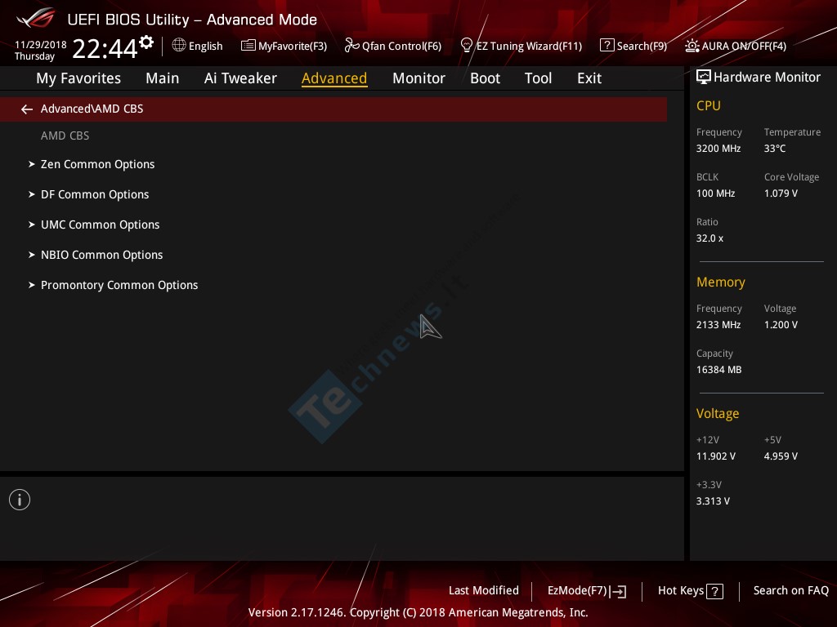Switch to EzMode(F7) label
Viewport: 837px width, 627px height.
click(x=578, y=591)
